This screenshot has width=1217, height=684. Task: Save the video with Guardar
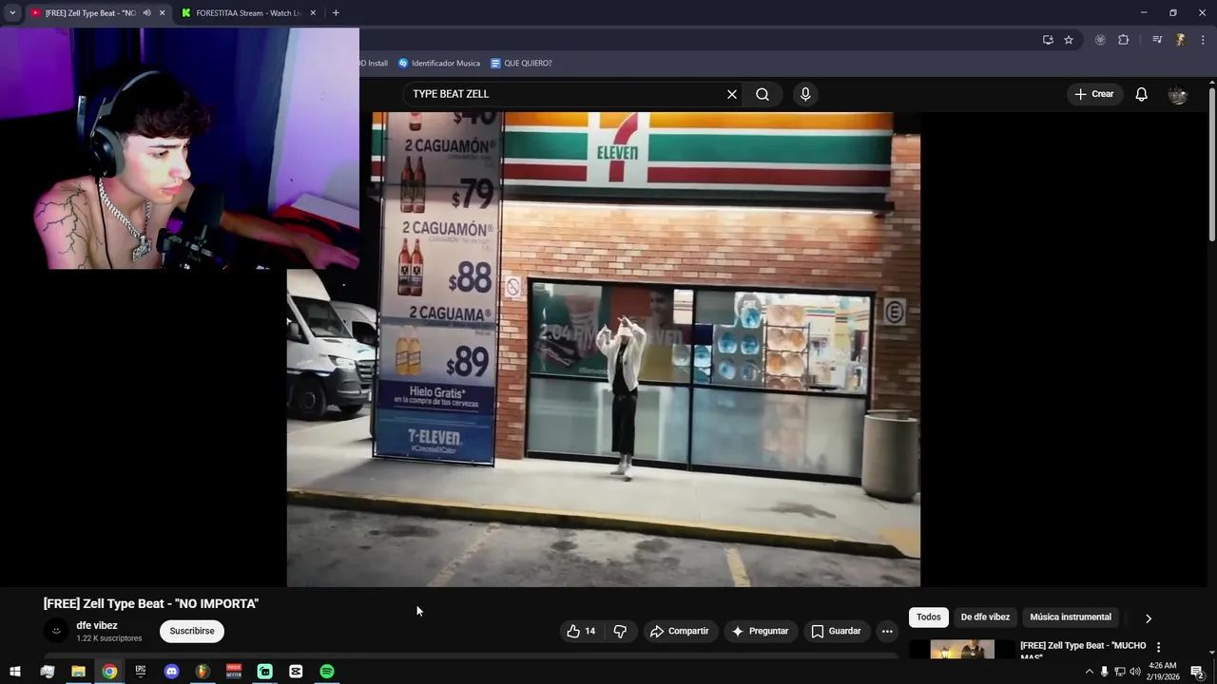click(x=836, y=631)
